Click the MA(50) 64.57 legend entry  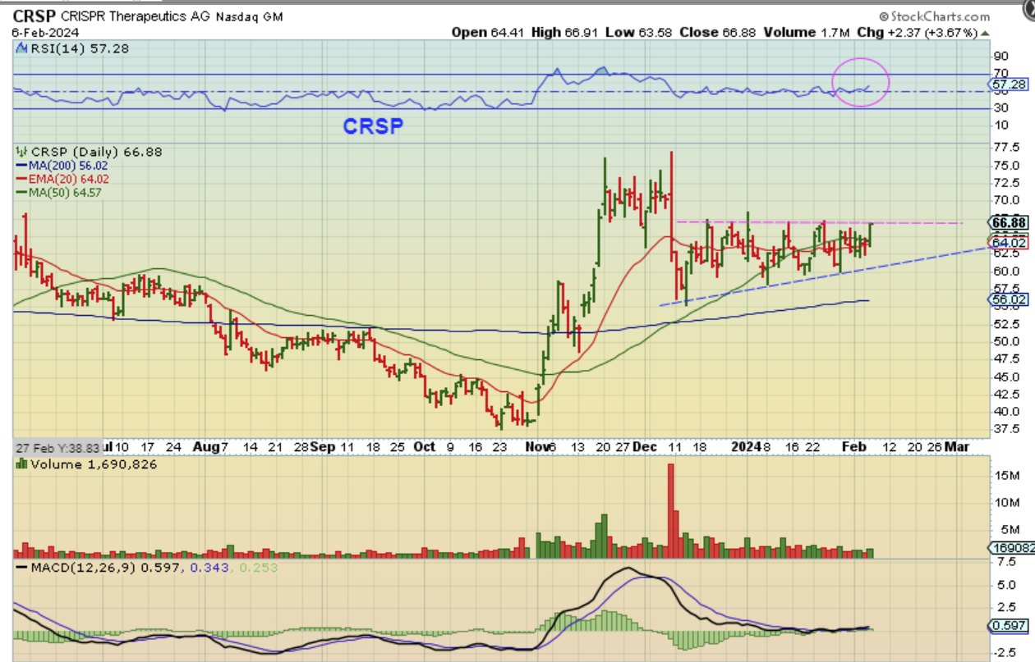pos(59,192)
